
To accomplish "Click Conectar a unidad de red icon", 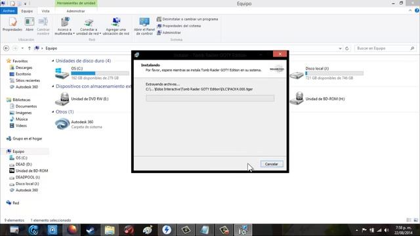I will [89, 26].
